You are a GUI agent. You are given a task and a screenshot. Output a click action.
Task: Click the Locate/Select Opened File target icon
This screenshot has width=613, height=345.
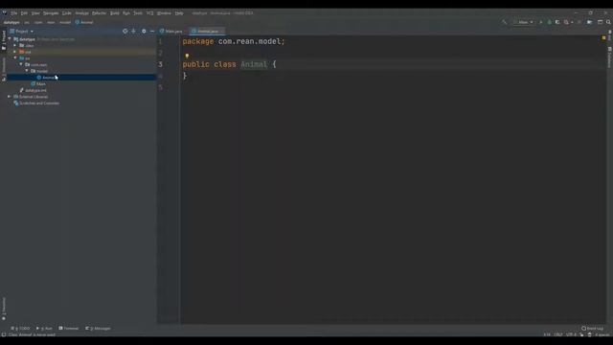125,31
